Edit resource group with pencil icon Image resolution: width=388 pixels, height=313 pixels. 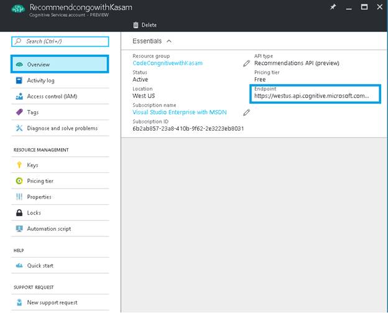(x=247, y=63)
